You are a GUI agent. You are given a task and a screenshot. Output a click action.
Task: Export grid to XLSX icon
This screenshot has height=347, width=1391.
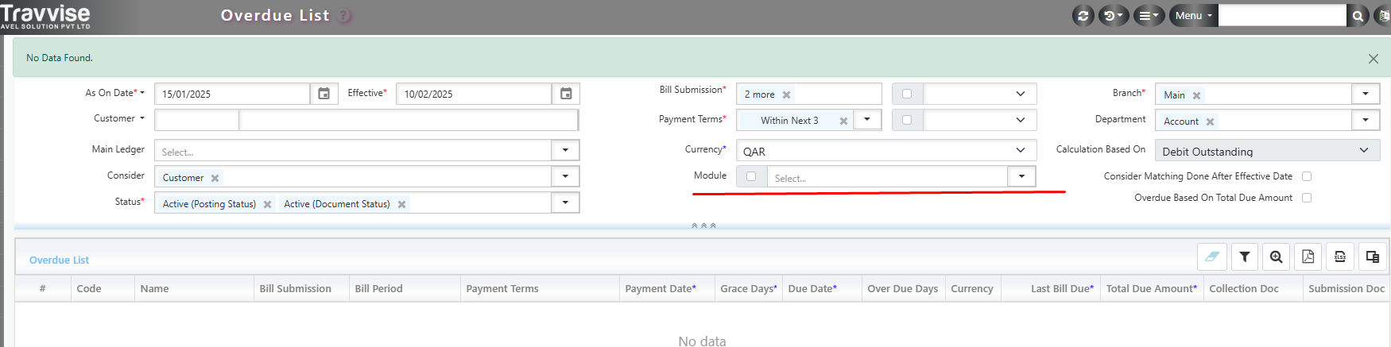(x=1340, y=256)
